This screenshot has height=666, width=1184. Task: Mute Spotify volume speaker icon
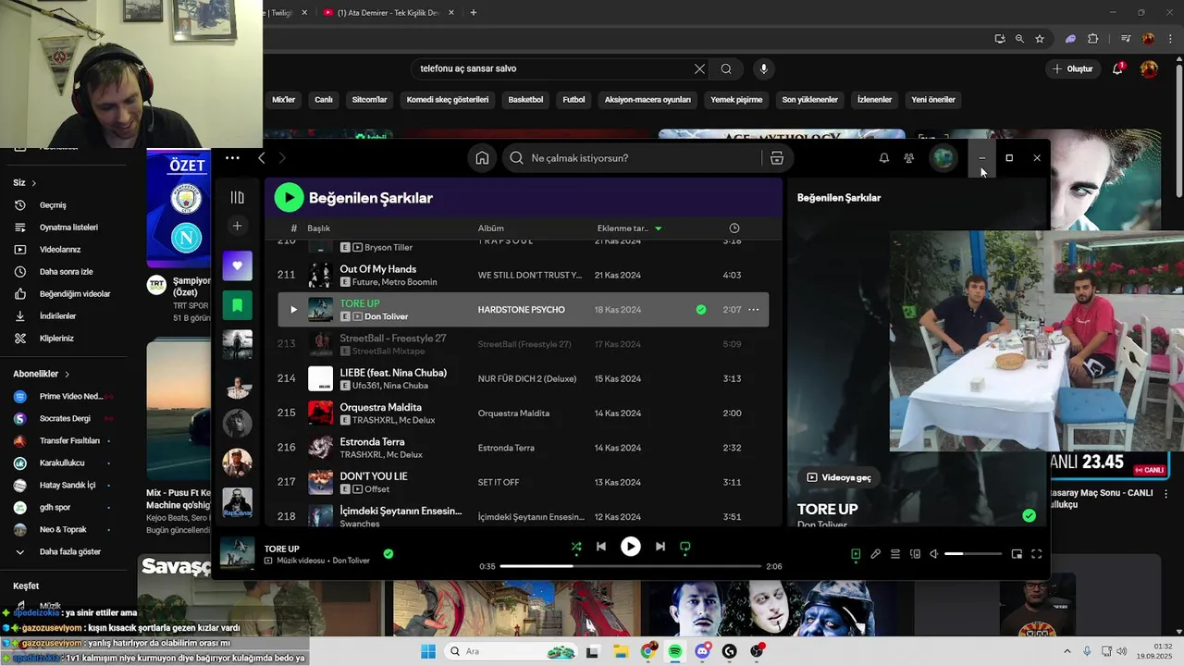pyautogui.click(x=934, y=554)
